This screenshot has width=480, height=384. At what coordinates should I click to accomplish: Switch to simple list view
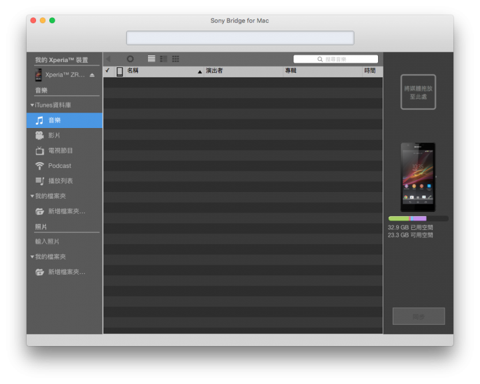(151, 59)
